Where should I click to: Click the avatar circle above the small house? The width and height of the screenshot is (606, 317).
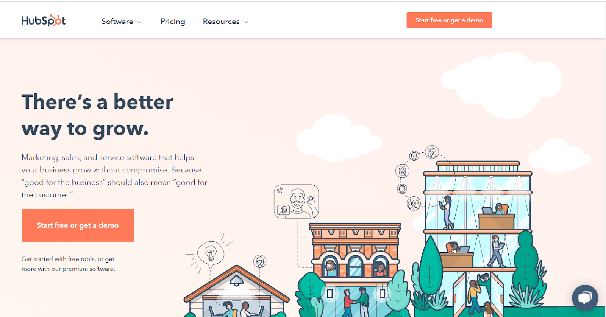click(260, 261)
